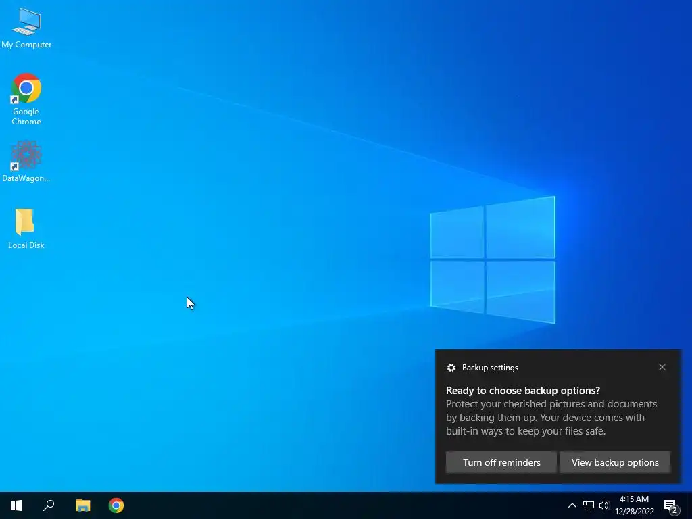Open volume control speaker icon
Screen dimensions: 692x519
[604, 505]
